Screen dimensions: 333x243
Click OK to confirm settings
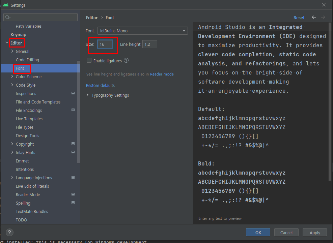pyautogui.click(x=258, y=233)
